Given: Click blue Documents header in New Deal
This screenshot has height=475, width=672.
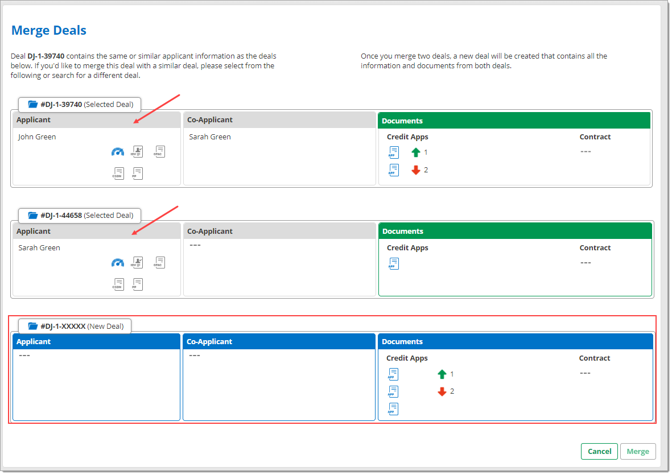Looking at the screenshot, I should (x=515, y=341).
